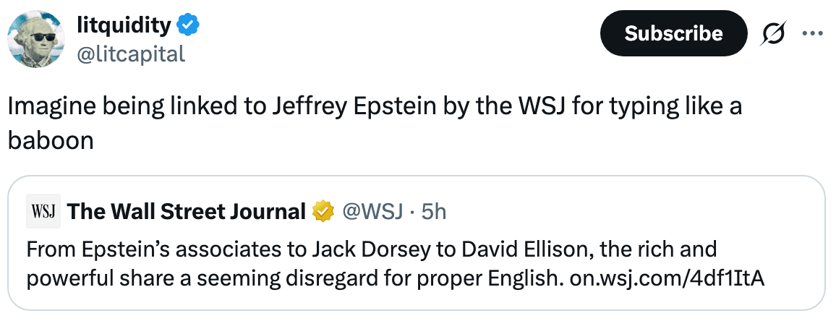Viewport: 836px width, 321px height.
Task: Click the @WSJ handle
Action: [x=370, y=211]
